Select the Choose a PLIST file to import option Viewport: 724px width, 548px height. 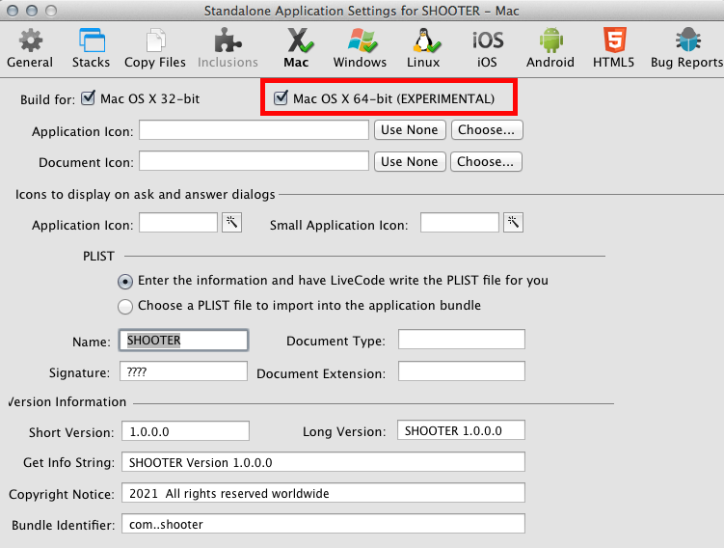pos(125,306)
